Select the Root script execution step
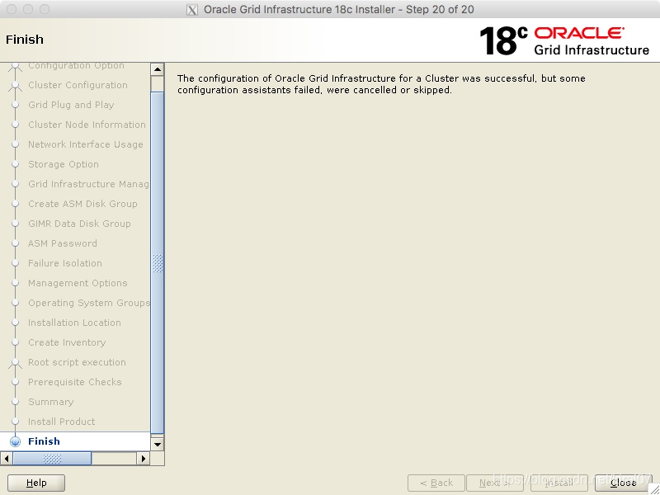 [77, 362]
